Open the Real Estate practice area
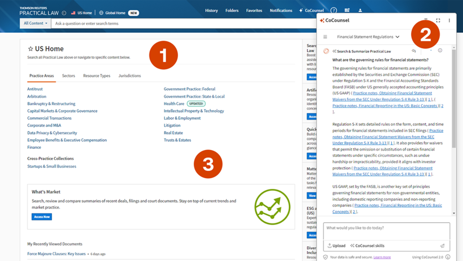This screenshot has width=463, height=261. (173, 133)
